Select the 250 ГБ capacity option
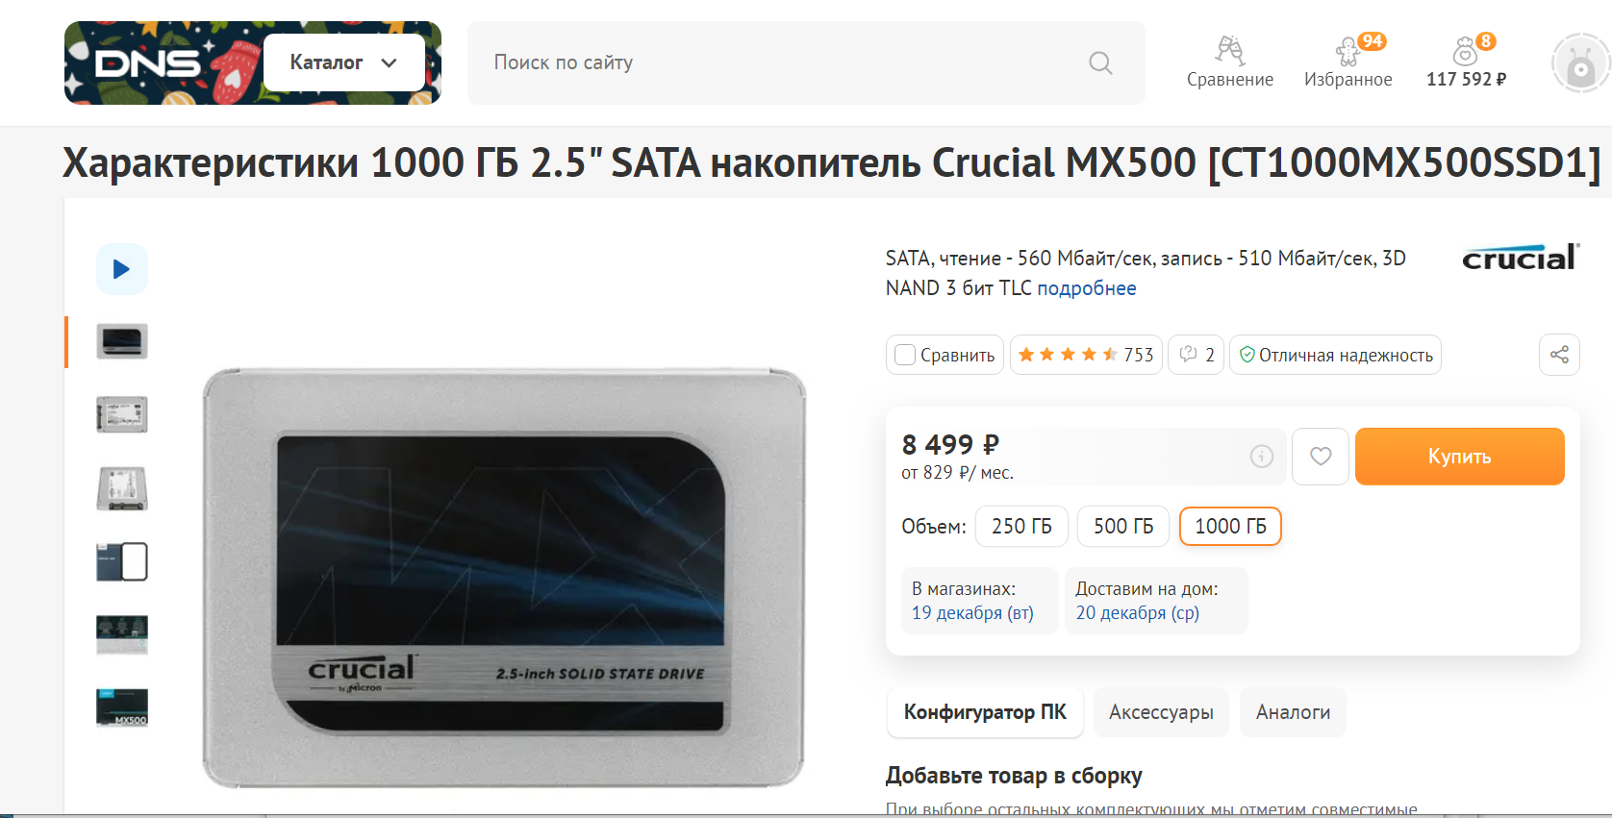The height and width of the screenshot is (818, 1612). (x=1021, y=527)
